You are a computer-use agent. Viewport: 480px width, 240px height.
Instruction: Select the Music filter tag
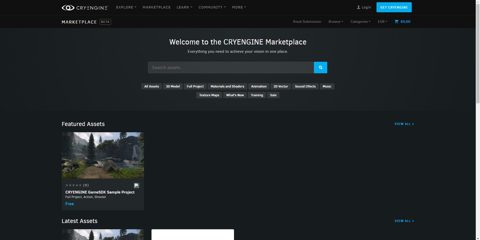click(x=327, y=86)
